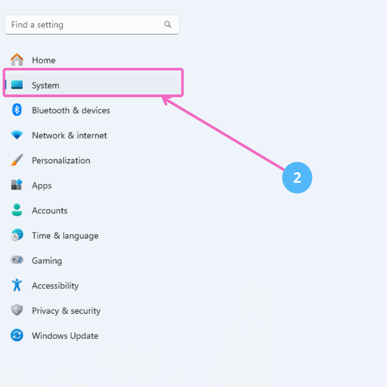This screenshot has height=387, width=387.
Task: Go to the "Privacy & security" text label
Action: click(x=66, y=310)
